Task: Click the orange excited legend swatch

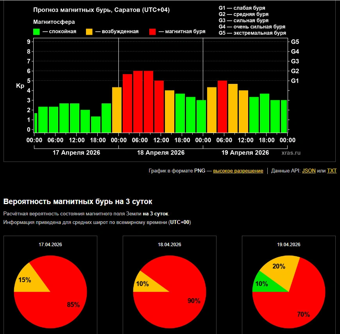Action: click(x=89, y=32)
